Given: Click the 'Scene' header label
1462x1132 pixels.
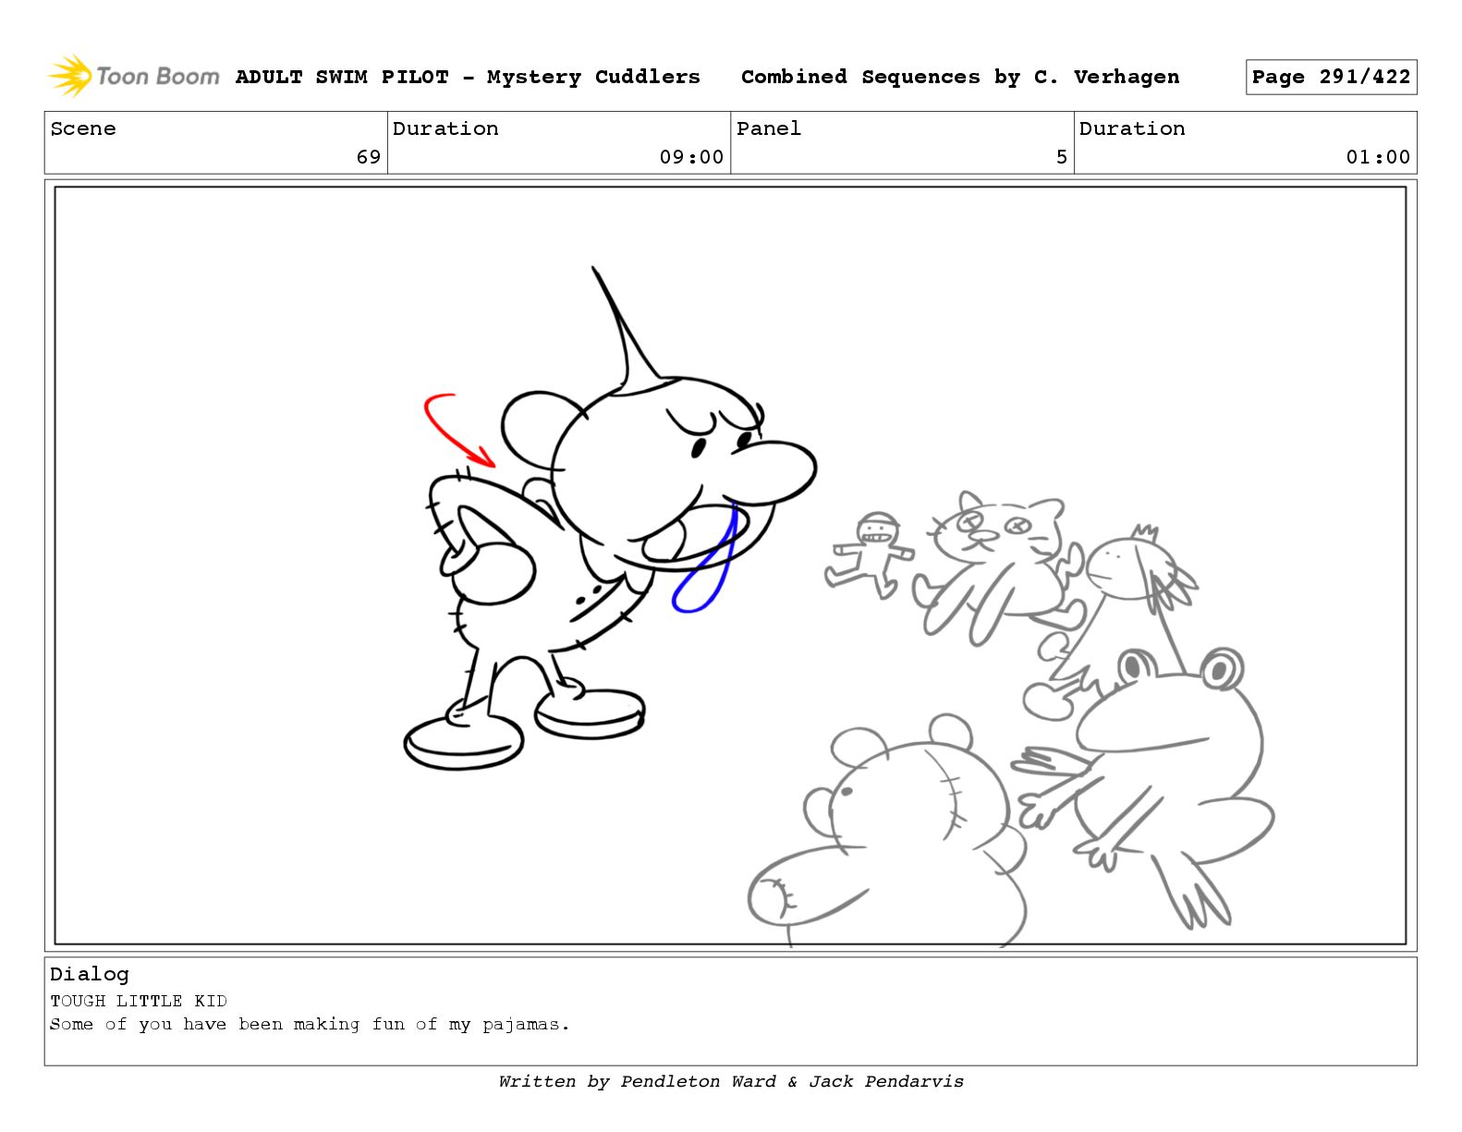Looking at the screenshot, I should coord(83,128).
